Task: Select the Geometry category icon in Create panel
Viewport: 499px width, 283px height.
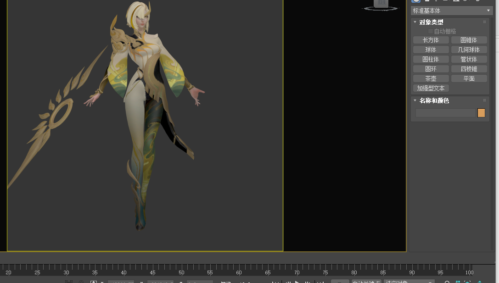Action: point(416,1)
